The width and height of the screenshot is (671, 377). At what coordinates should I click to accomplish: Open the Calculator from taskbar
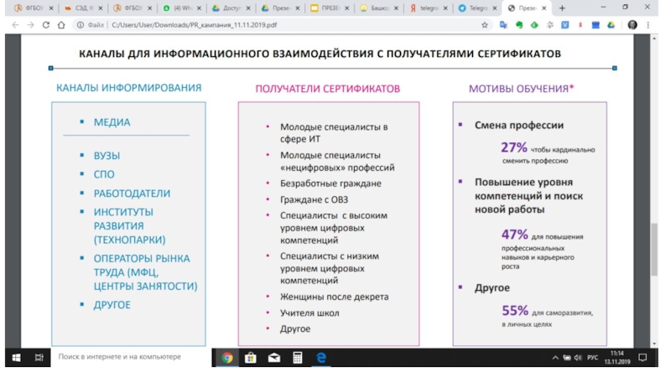click(x=298, y=358)
